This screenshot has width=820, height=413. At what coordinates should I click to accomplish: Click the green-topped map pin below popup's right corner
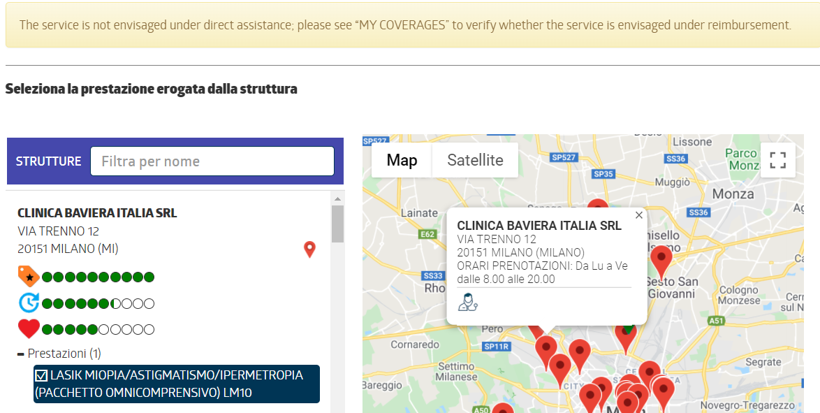click(x=626, y=338)
